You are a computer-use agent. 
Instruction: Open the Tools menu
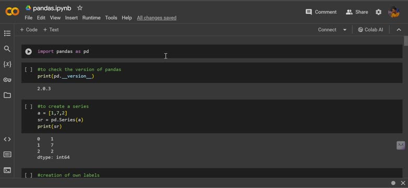111,18
